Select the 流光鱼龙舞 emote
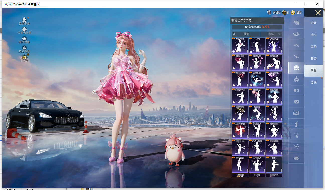The height and width of the screenshot is (190, 325). (x=240, y=130)
